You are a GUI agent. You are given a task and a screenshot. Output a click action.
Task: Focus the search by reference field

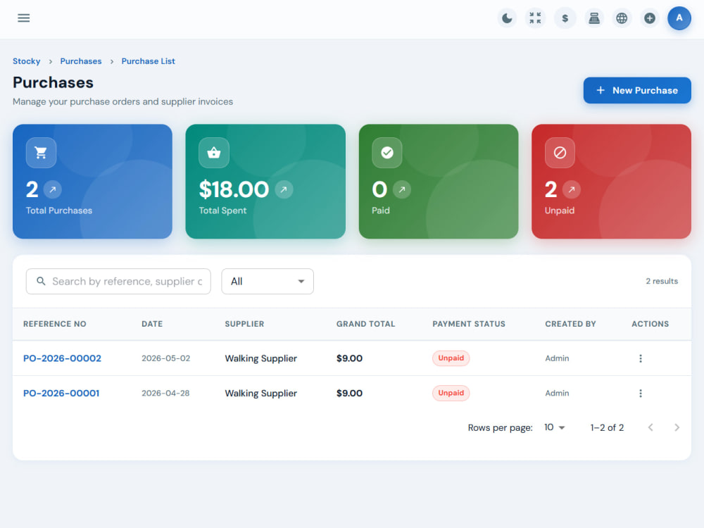tap(118, 282)
